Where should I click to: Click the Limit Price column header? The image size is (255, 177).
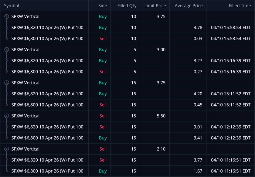[x=155, y=6]
